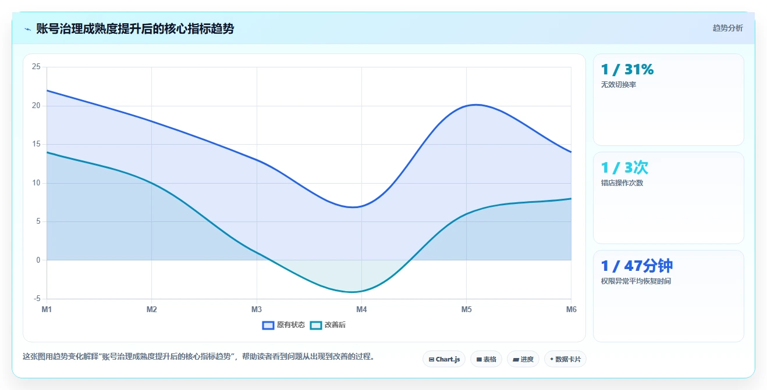
Task: Click the description sentence below the chart
Action: click(198, 356)
